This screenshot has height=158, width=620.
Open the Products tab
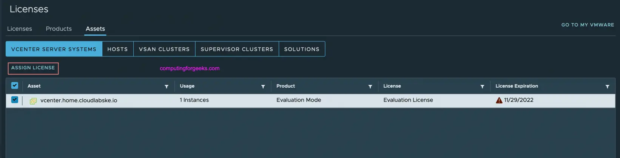click(59, 29)
